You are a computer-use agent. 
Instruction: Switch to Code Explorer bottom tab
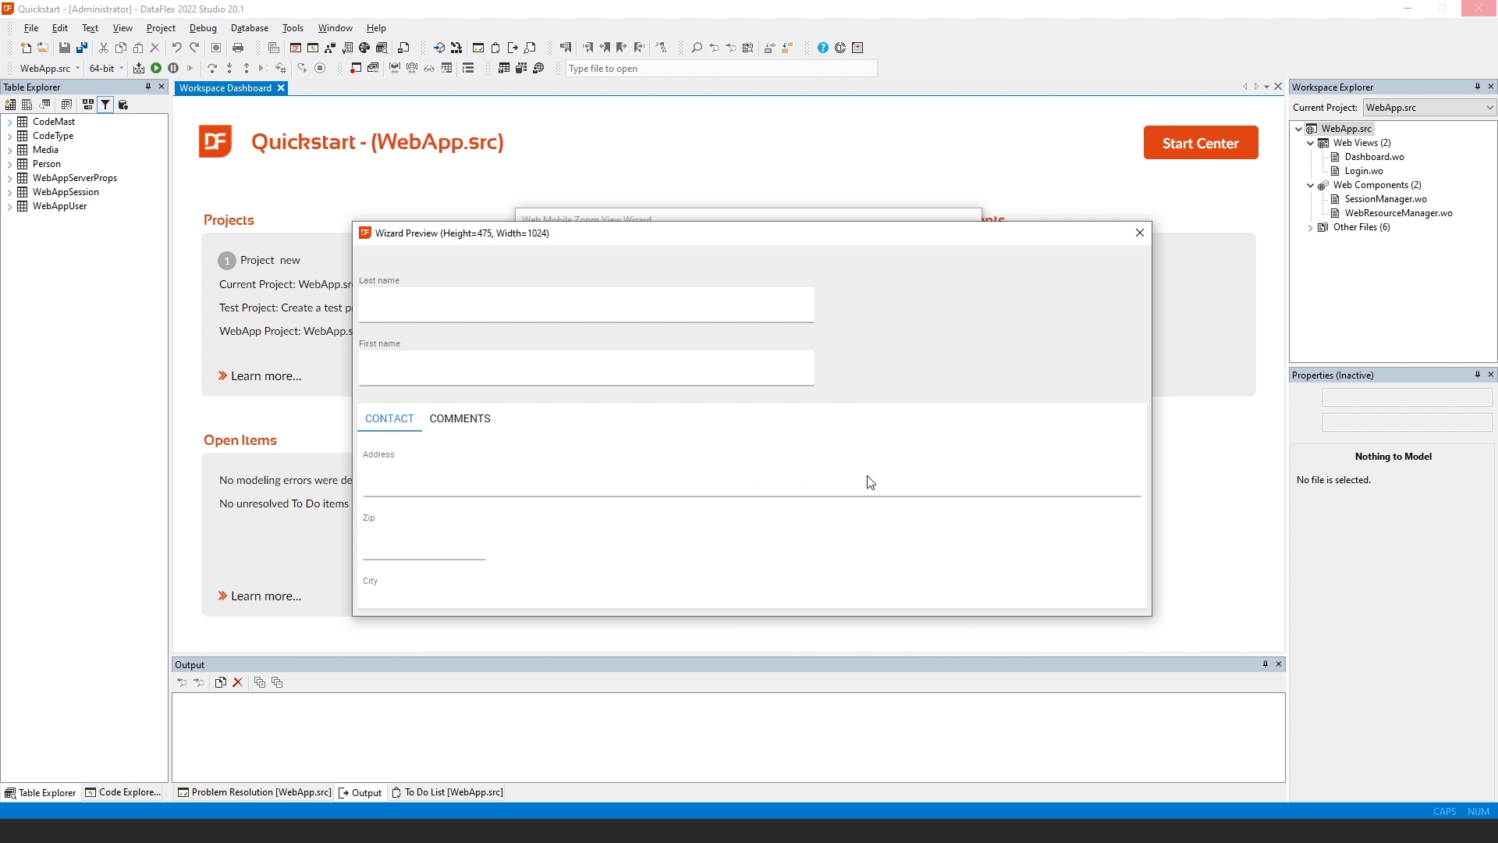coord(123,792)
